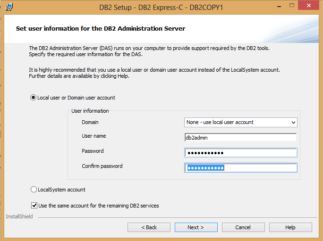Go to previous step with Back button

pos(149,227)
